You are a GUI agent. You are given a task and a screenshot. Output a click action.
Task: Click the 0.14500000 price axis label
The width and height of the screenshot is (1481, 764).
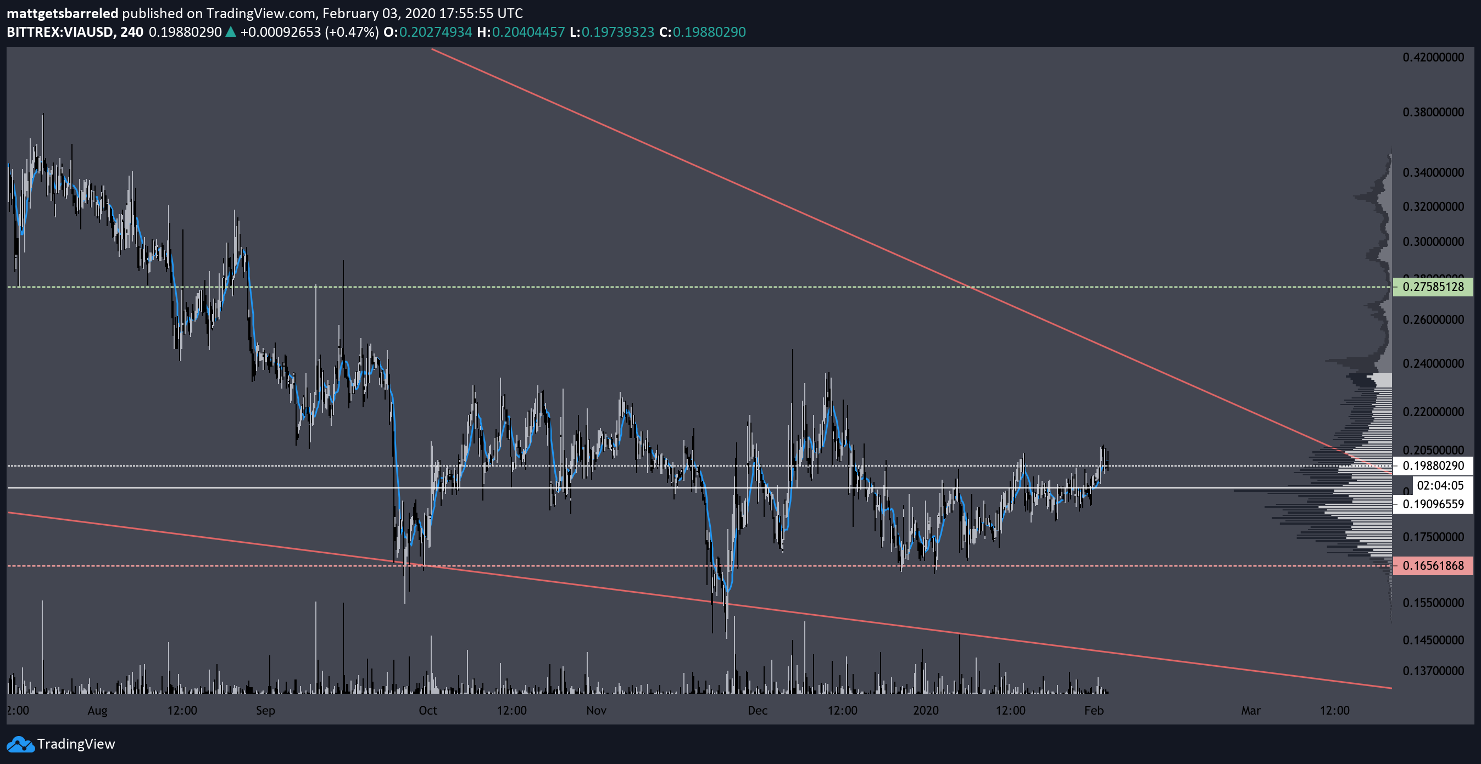(1433, 641)
